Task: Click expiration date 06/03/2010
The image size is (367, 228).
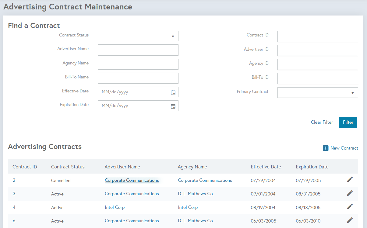Action: click(308, 221)
